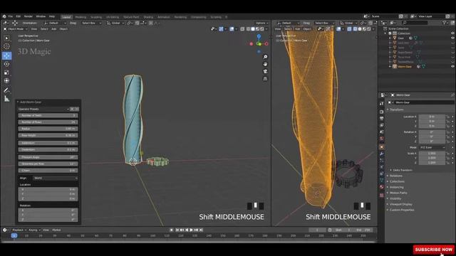Click the outliner search field

pos(415,23)
